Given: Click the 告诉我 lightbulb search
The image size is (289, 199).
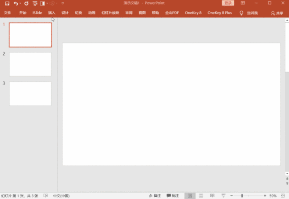Looking at the screenshot, I should pos(249,13).
